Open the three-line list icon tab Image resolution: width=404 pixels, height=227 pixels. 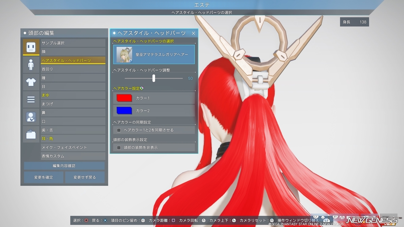[31, 100]
